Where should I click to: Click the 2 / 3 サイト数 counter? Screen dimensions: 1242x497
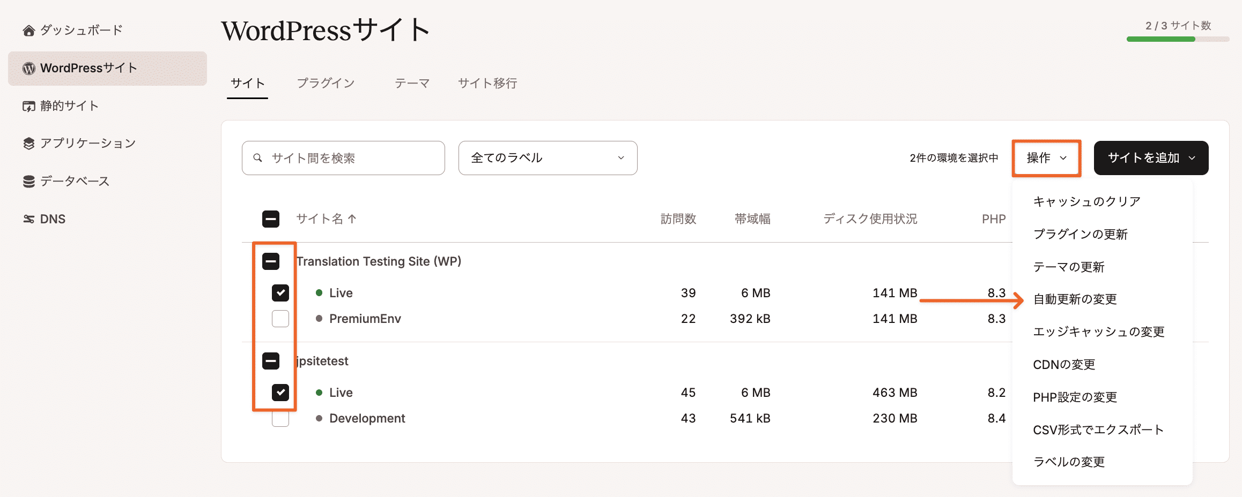click(x=1178, y=25)
